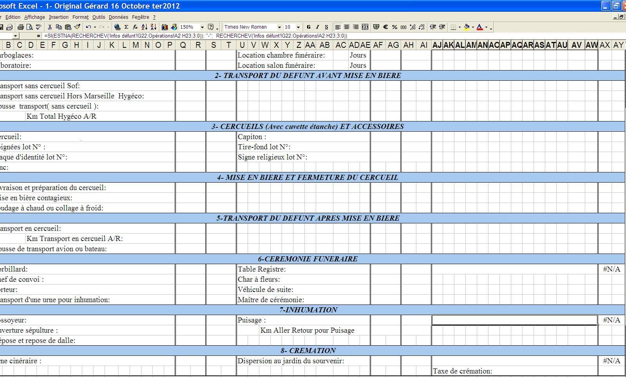Viewport: 626px width, 377px height.
Task: Select column header AV
Action: pyautogui.click(x=576, y=45)
